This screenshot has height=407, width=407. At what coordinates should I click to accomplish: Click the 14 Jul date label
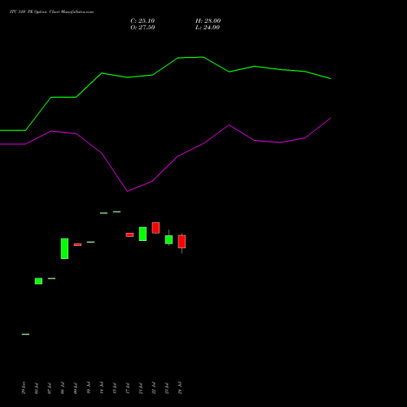(102, 387)
